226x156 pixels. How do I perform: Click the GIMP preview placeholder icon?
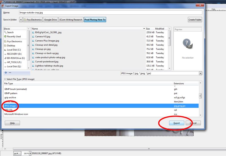coord(188,44)
